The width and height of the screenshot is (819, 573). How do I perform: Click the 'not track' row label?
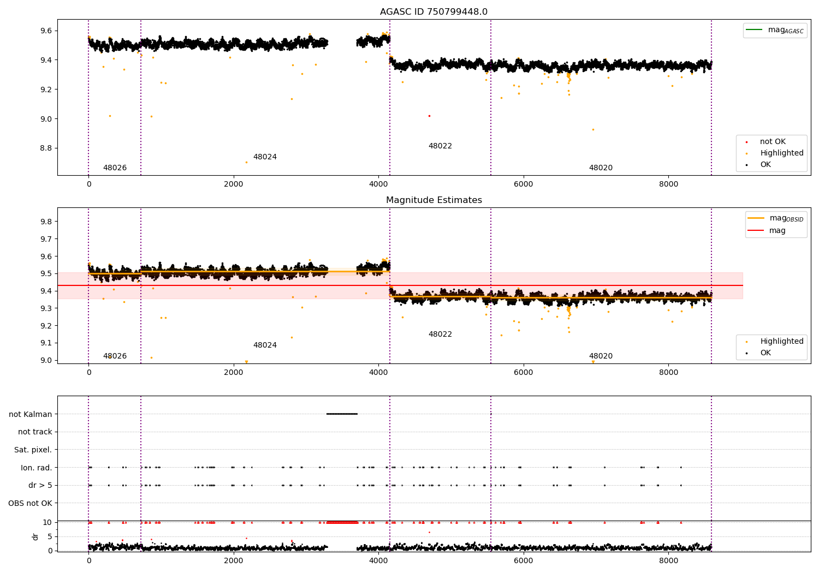(35, 432)
